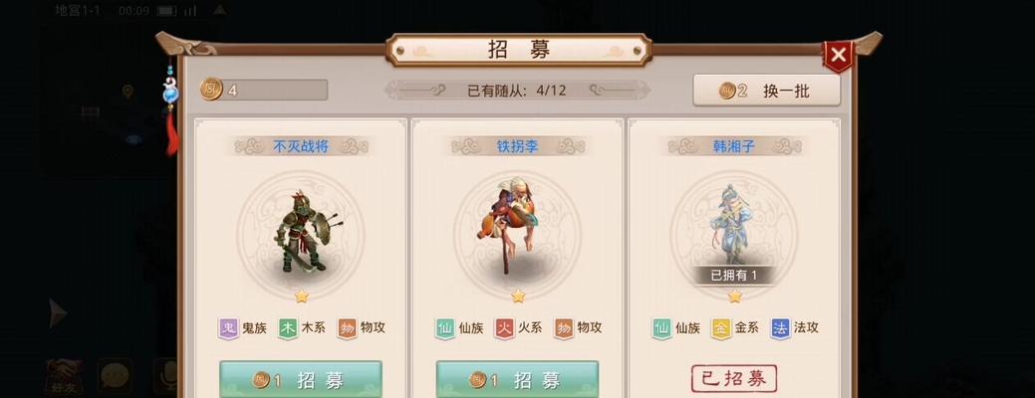Open the chat bubble icon
Image resolution: width=1035 pixels, height=398 pixels.
coord(115,377)
